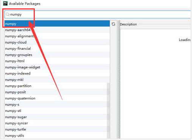Select numpy-indexed package

(57, 73)
